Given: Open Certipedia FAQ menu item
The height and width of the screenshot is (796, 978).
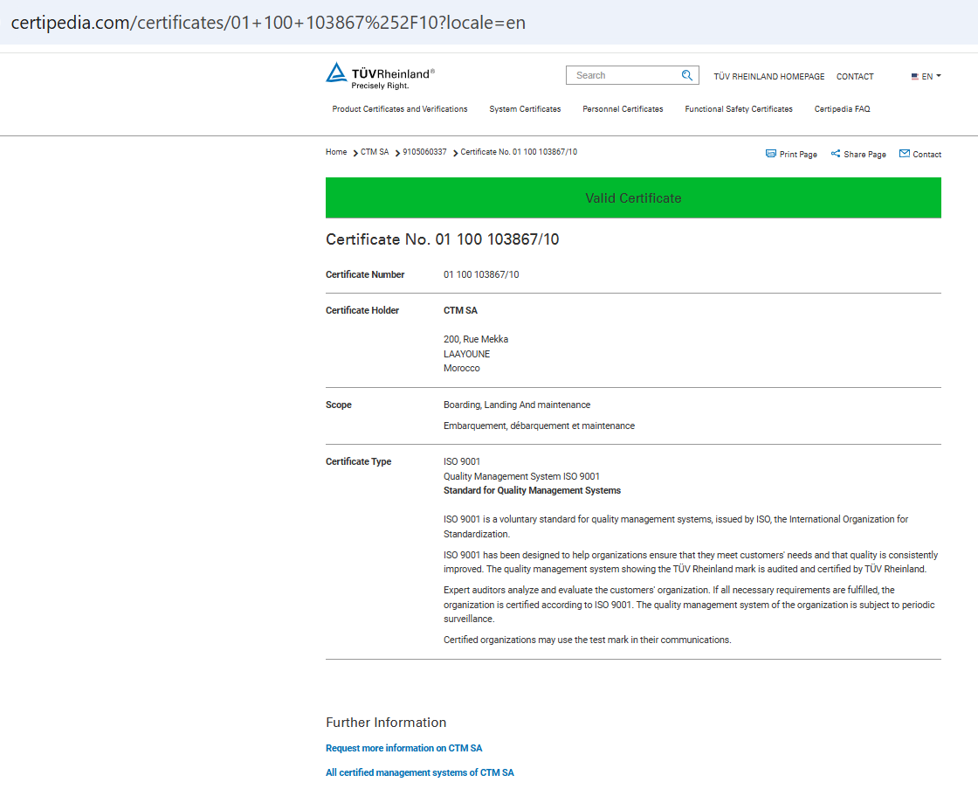Looking at the screenshot, I should point(842,108).
